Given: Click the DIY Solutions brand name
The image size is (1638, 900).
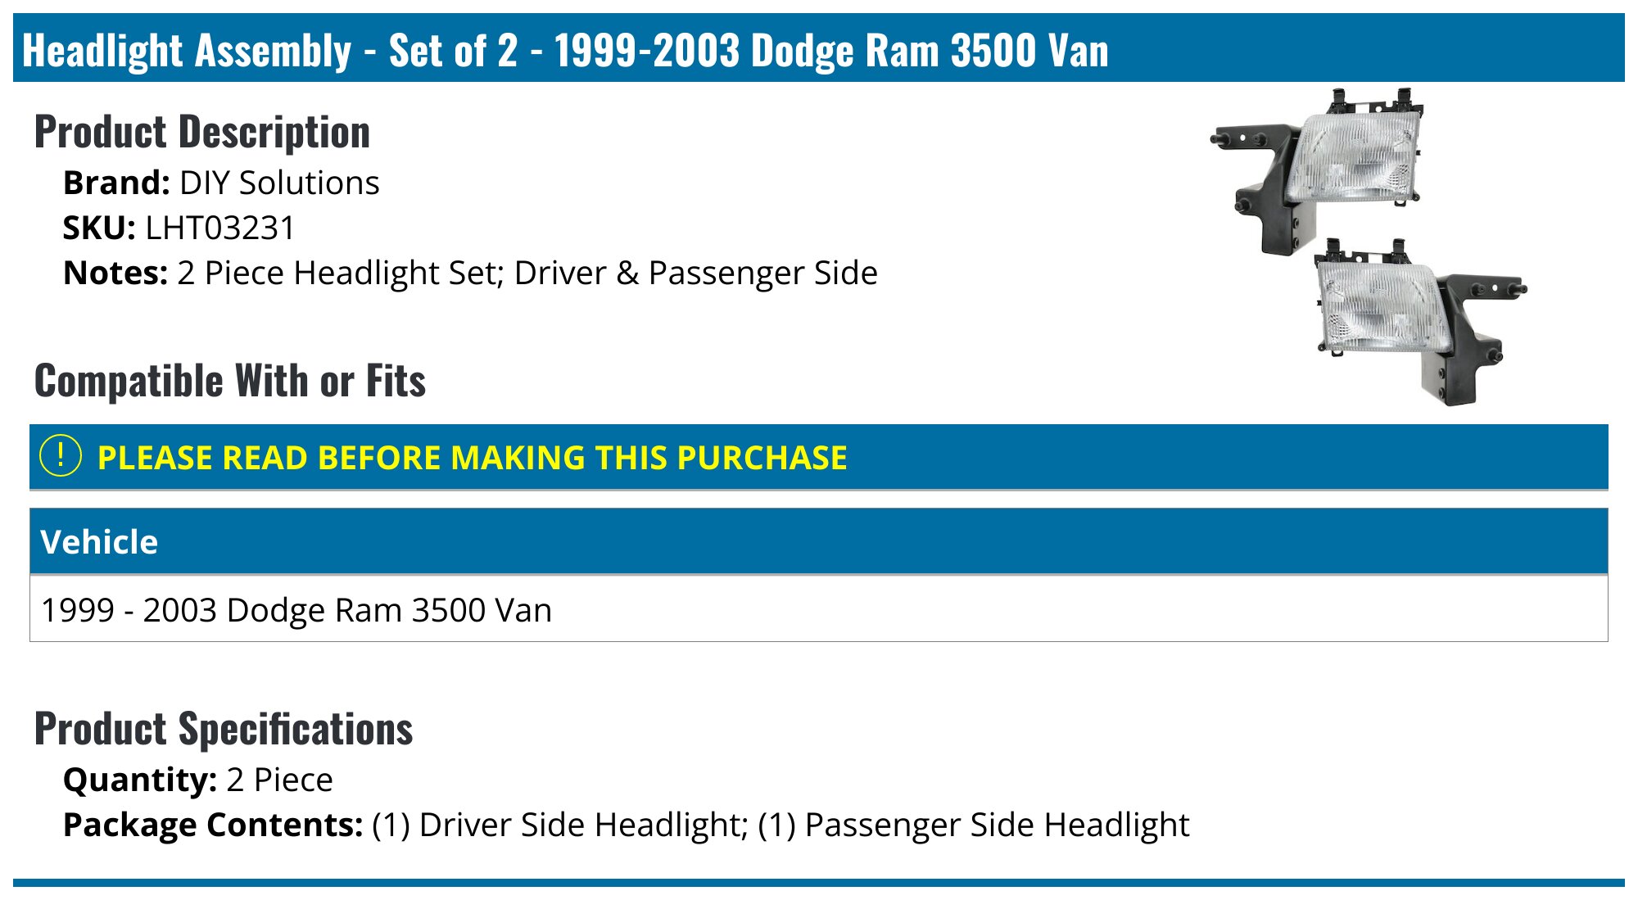Looking at the screenshot, I should pos(279,183).
